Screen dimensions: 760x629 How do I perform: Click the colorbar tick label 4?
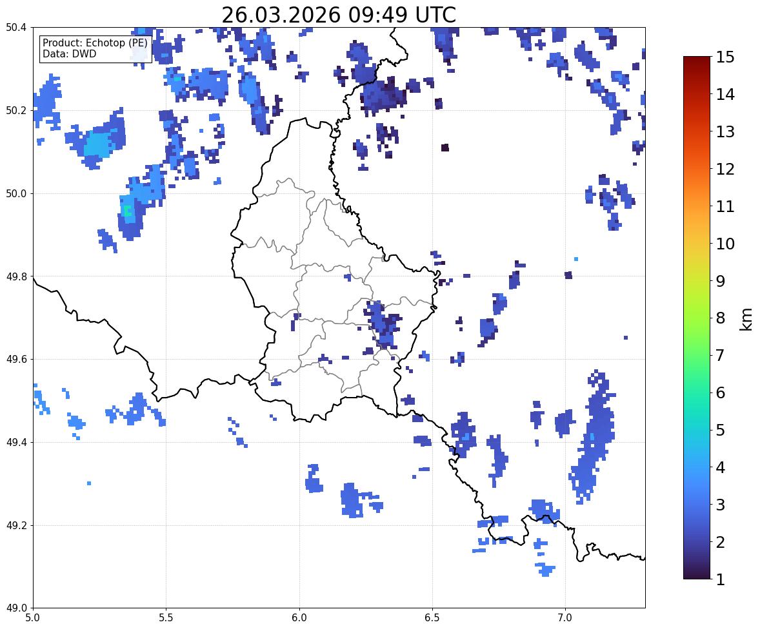point(720,467)
